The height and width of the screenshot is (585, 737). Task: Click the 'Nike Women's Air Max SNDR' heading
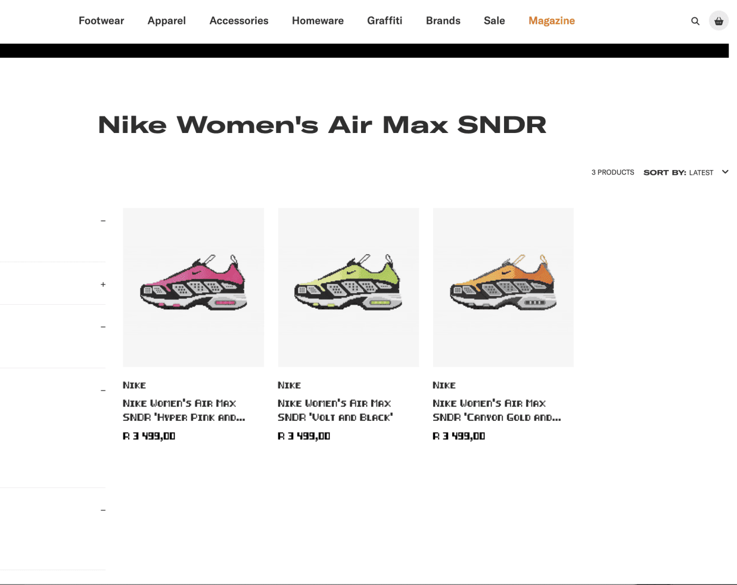[x=322, y=125]
